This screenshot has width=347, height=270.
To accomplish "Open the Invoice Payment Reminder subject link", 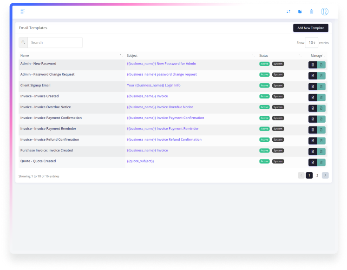I will point(163,129).
